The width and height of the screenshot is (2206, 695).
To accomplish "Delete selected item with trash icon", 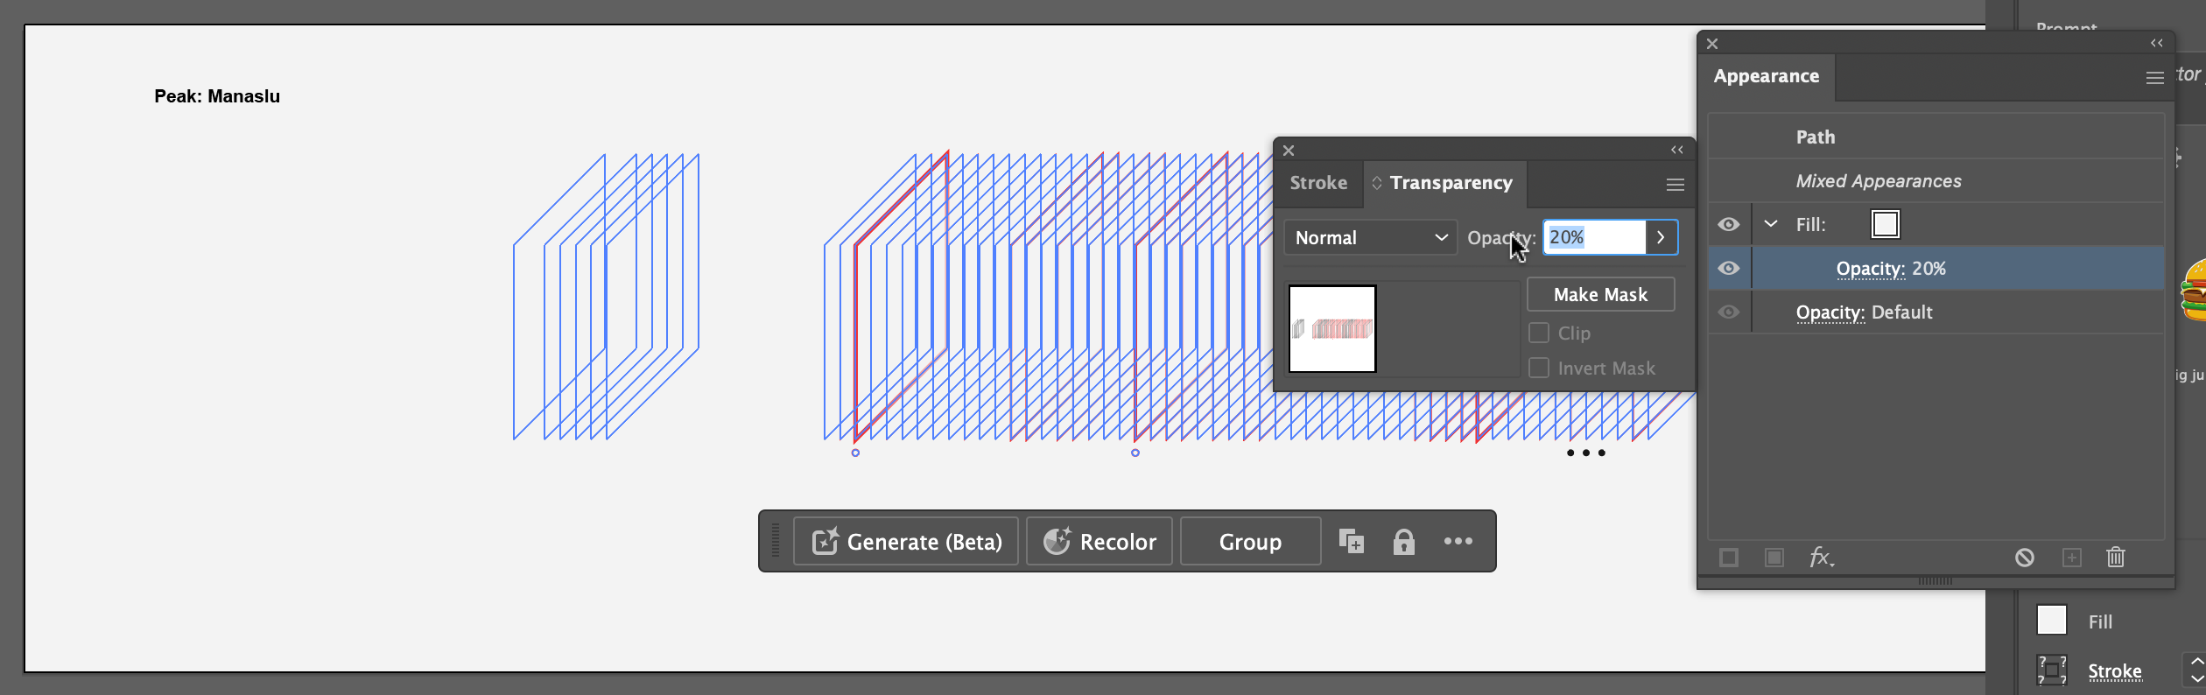I will point(2116,558).
